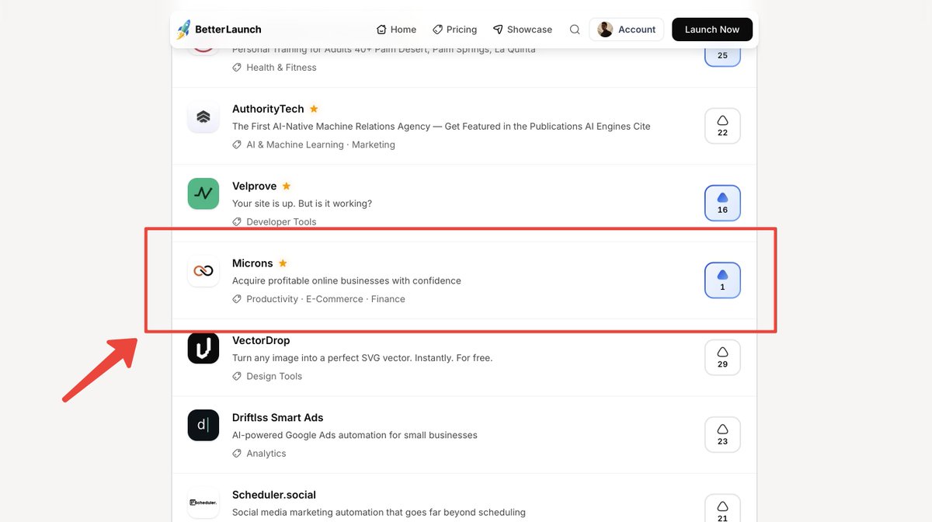This screenshot has height=522, width=932.
Task: Open the Microns listing title
Action: (x=252, y=263)
